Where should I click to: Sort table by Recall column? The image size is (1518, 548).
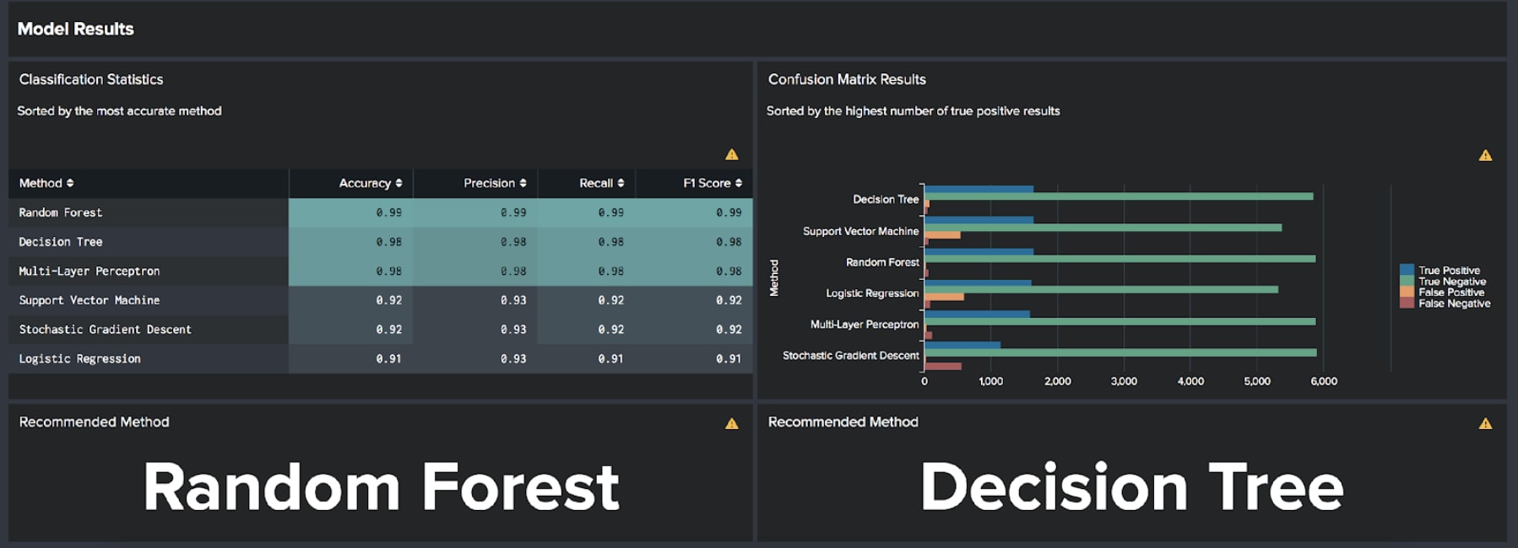pyautogui.click(x=601, y=183)
